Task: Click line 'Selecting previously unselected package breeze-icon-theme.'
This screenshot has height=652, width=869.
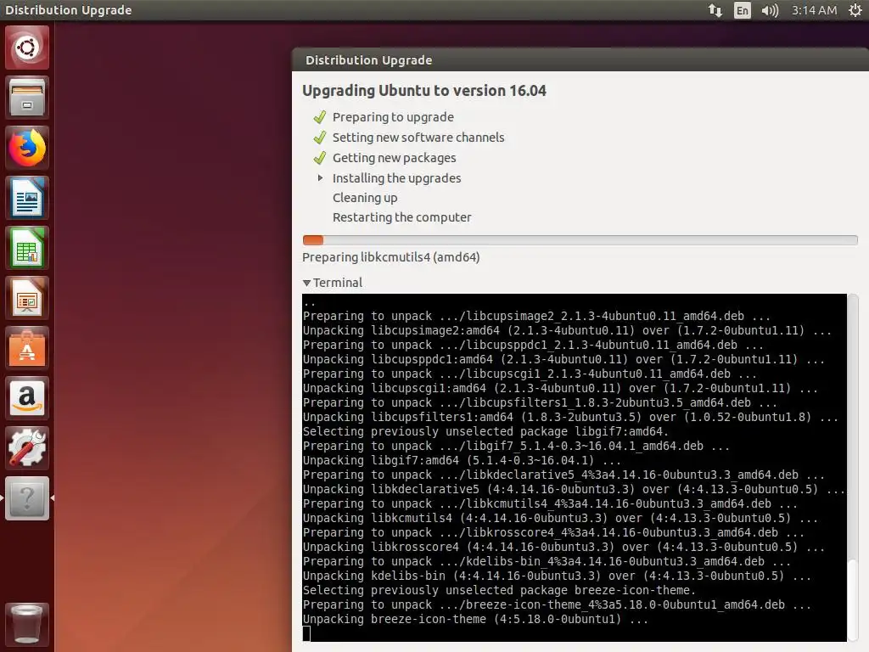Action: 499,590
